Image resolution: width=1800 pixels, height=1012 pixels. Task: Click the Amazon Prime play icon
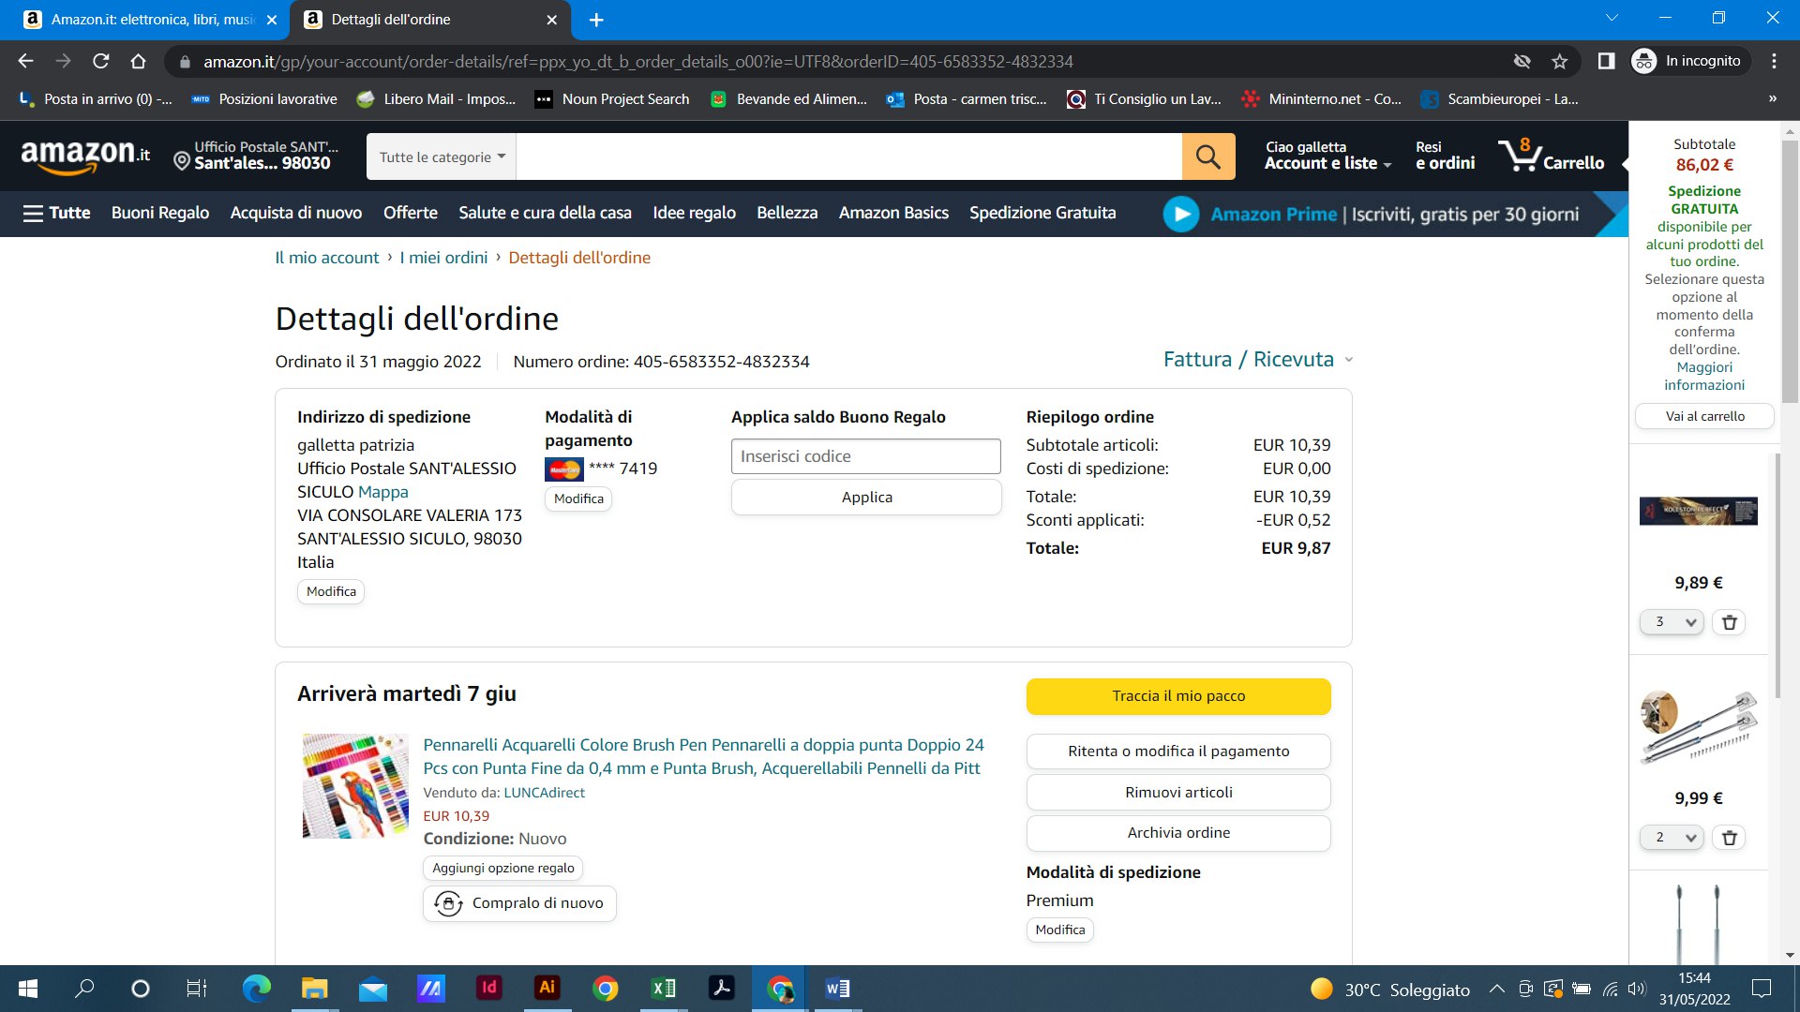click(x=1180, y=215)
